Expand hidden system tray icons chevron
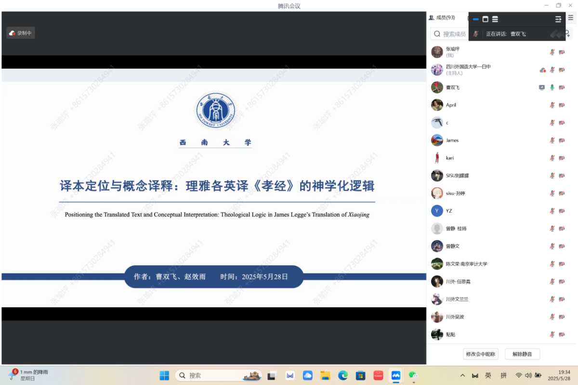Image resolution: width=578 pixels, height=385 pixels. [x=462, y=375]
